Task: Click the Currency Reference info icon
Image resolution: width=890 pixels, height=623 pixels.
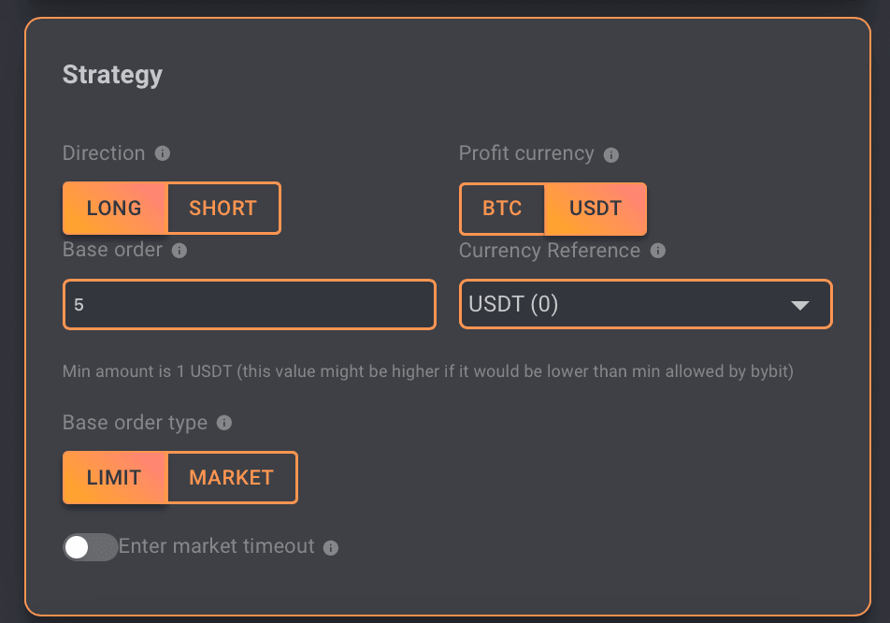Action: click(x=658, y=251)
